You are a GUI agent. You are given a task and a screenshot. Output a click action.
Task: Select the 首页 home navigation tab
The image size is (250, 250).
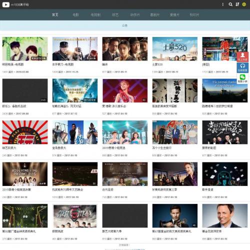click(x=55, y=14)
